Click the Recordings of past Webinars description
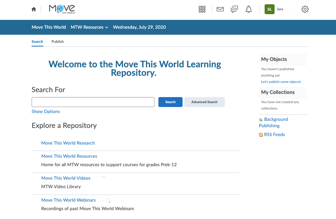The width and height of the screenshot is (336, 219). [x=88, y=209]
